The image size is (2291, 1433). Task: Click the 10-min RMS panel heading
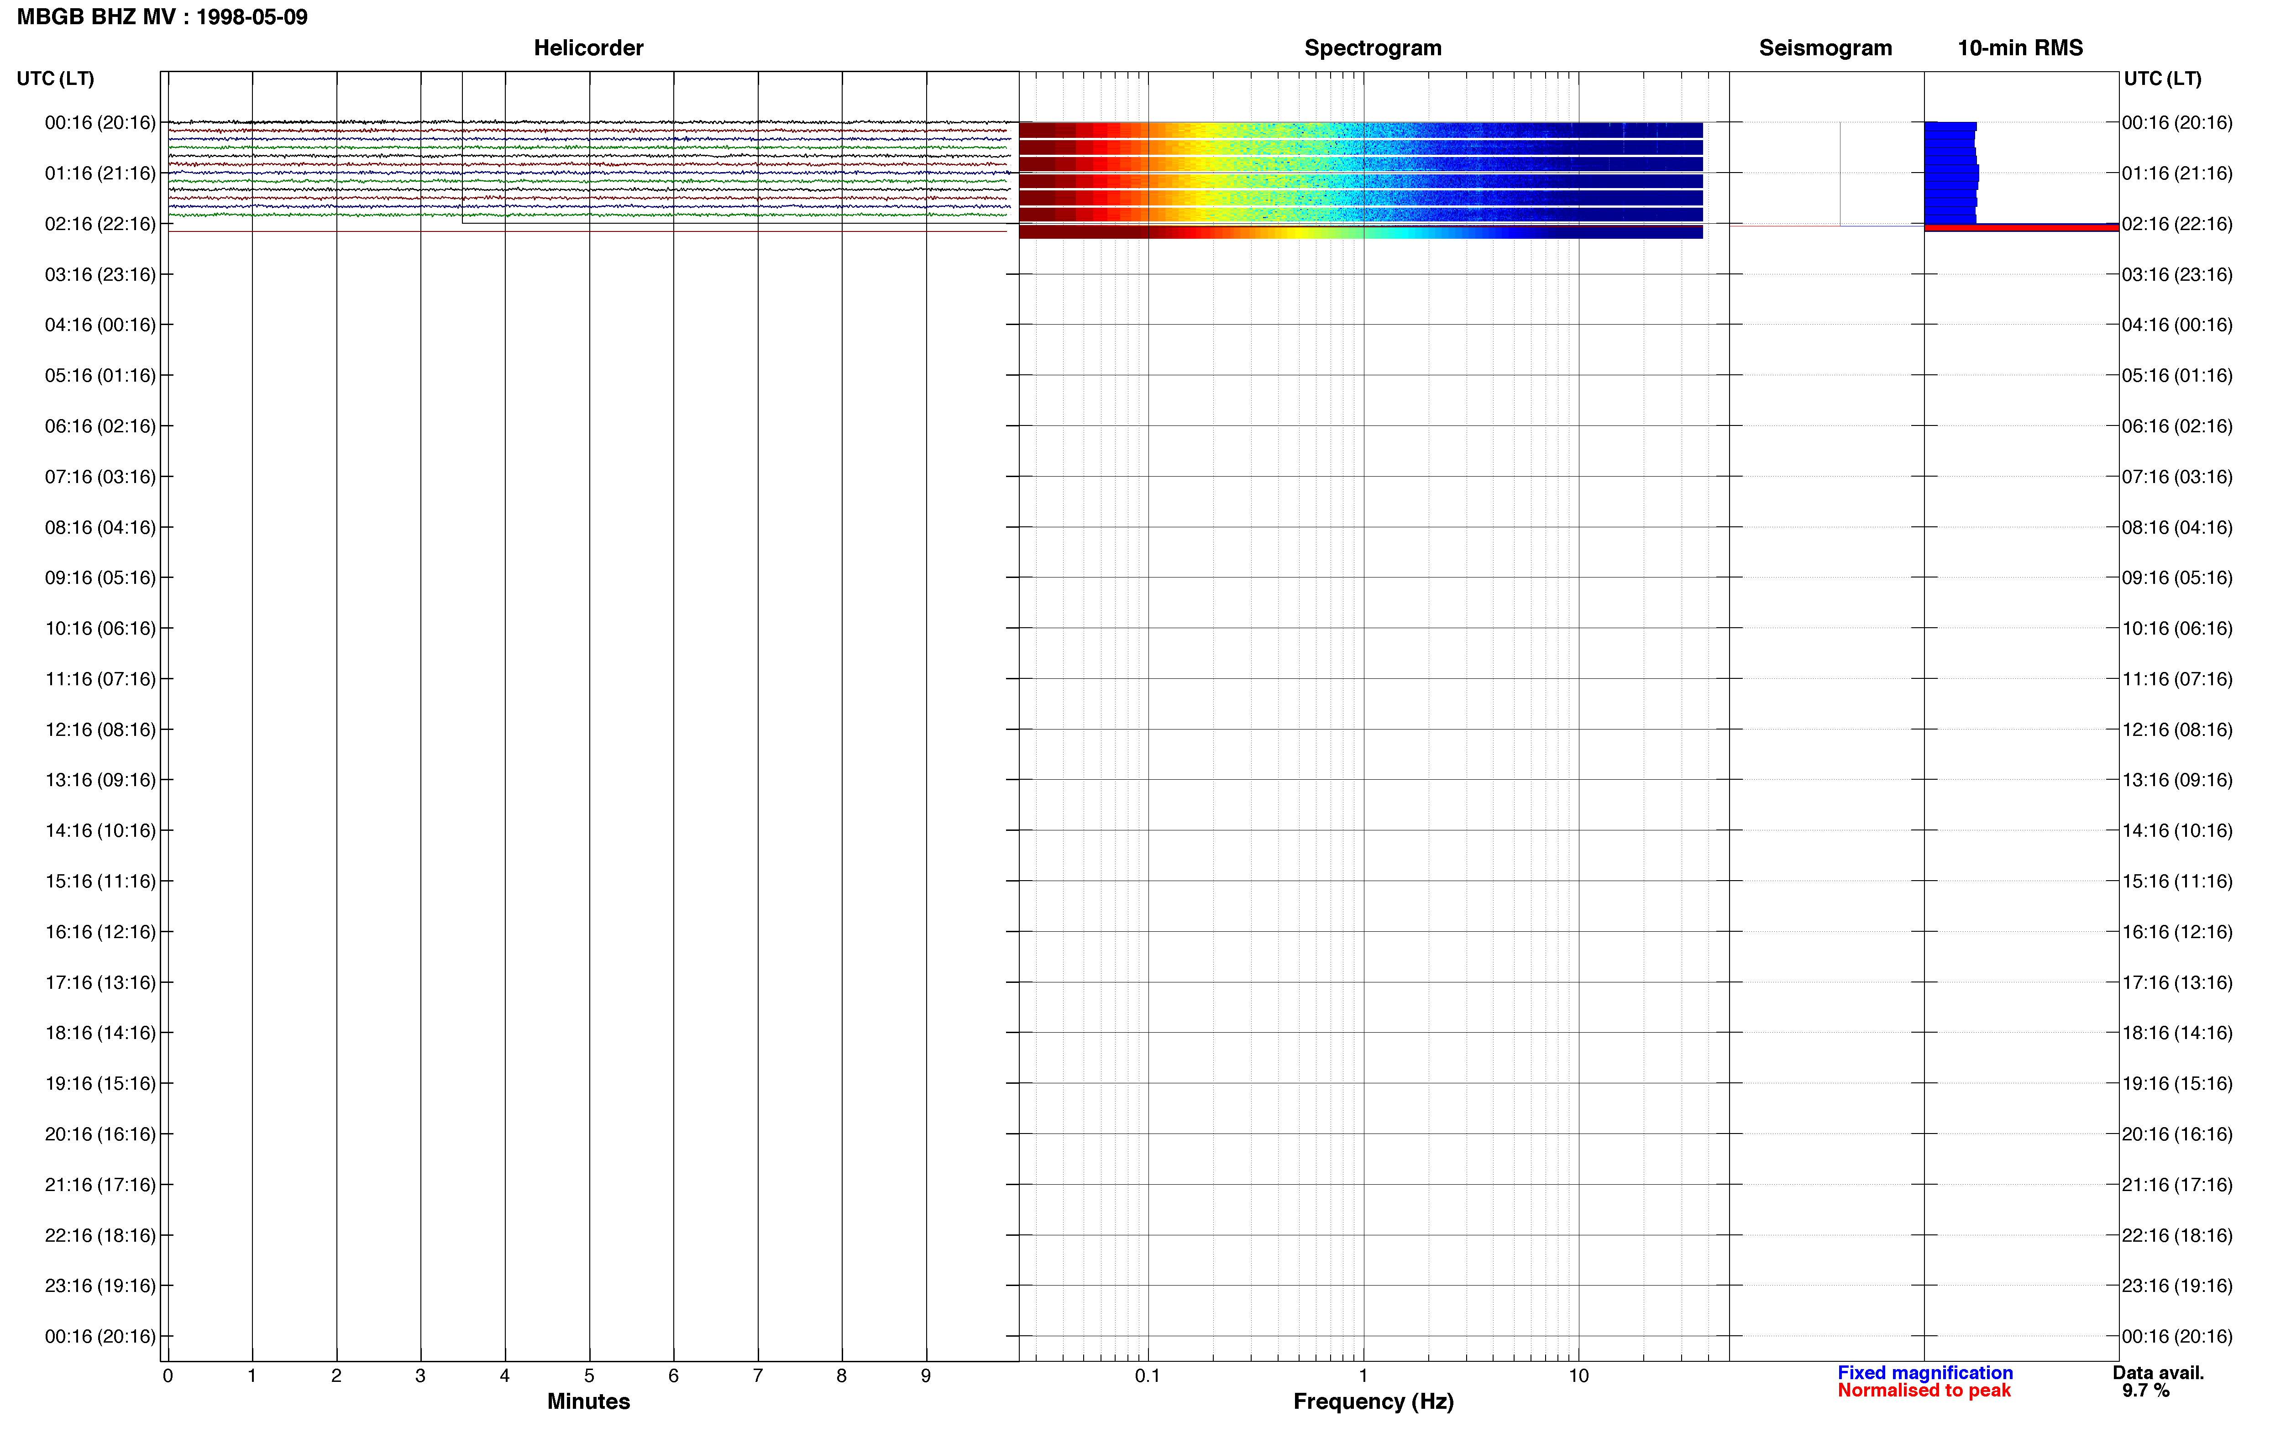[2020, 47]
